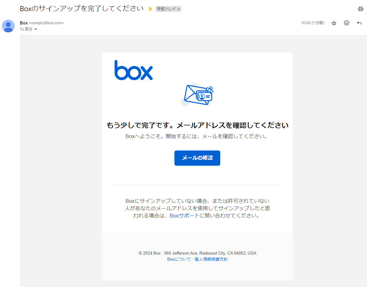367x287 pixels.
Task: Click the Box logo in the email
Action: click(x=133, y=70)
